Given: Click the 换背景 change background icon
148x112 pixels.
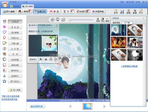Looking at the screenshot, I should [x=98, y=20].
